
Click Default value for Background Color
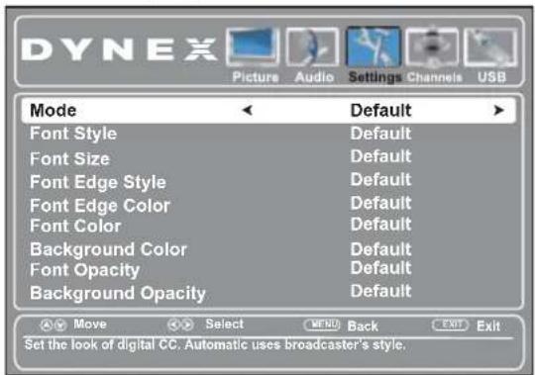point(380,249)
